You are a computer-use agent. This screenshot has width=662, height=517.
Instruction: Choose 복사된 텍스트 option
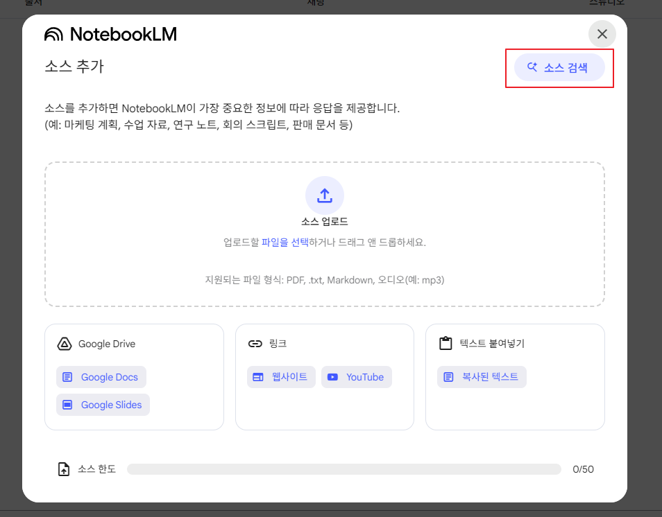[482, 377]
